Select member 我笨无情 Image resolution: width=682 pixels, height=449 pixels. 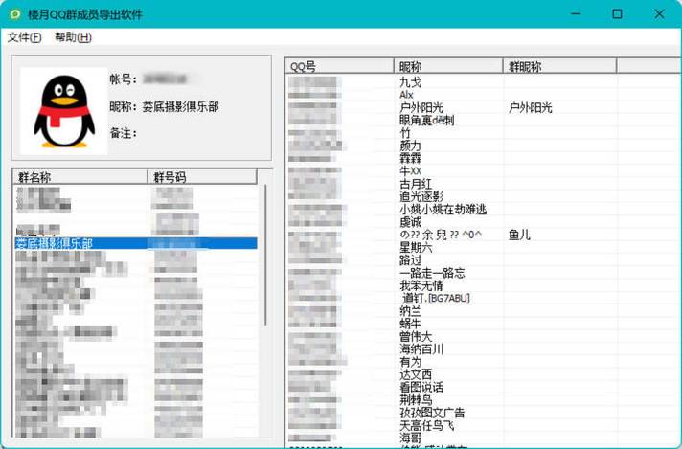(x=421, y=285)
